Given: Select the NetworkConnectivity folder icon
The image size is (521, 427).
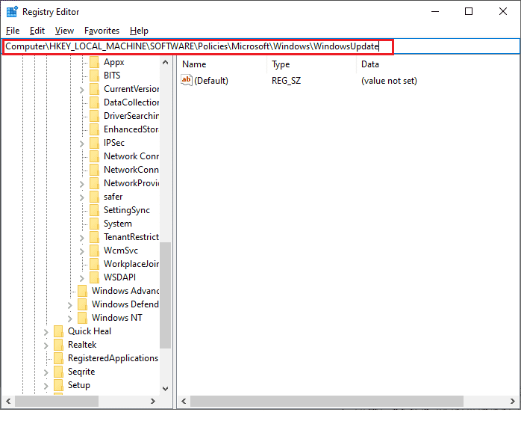Looking at the screenshot, I should click(x=94, y=170).
